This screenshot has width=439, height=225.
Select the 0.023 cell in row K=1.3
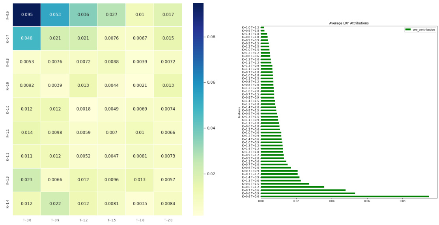coord(27,180)
